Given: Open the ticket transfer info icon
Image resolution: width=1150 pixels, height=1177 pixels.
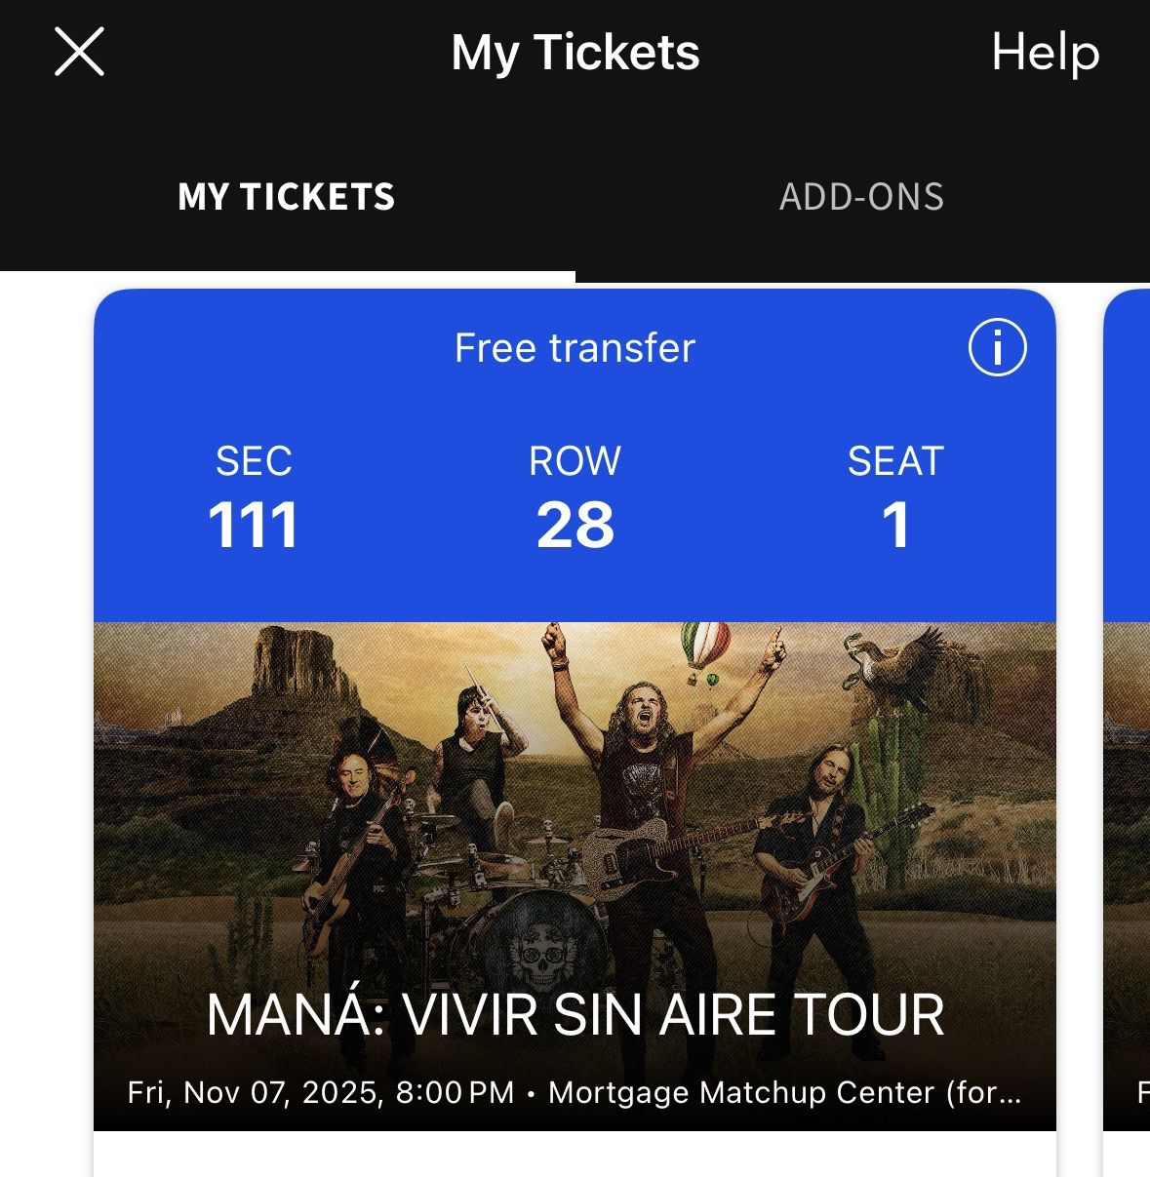Looking at the screenshot, I should 997,348.
